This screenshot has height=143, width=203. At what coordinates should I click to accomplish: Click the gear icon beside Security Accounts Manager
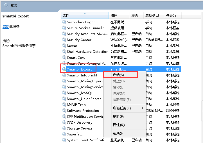tap(64, 34)
